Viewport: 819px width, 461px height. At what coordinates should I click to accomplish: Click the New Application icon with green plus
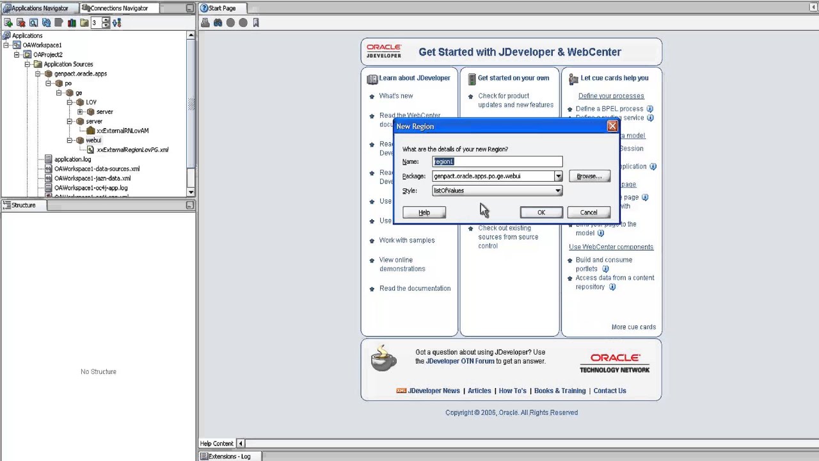click(x=8, y=22)
